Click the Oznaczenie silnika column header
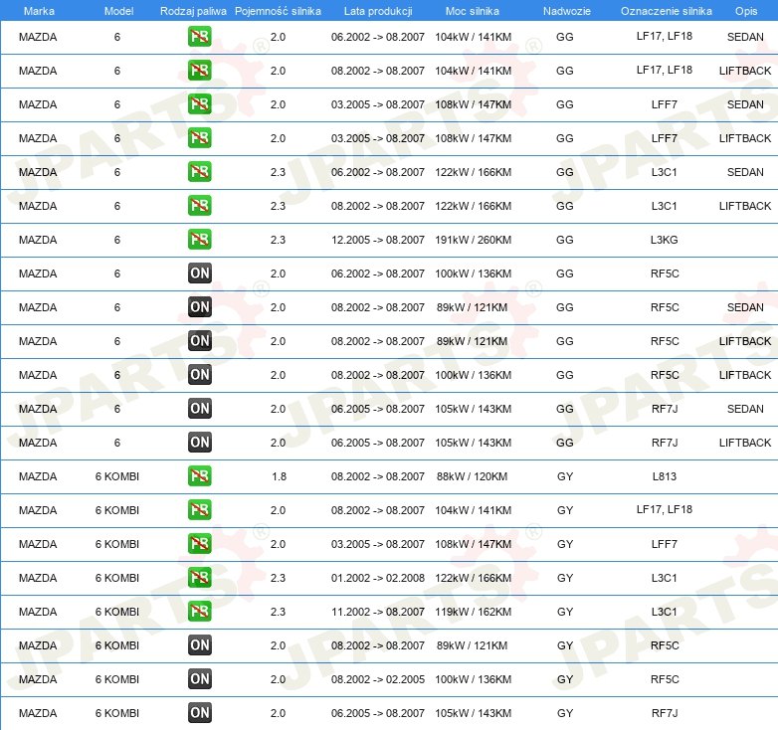778x730 pixels. (666, 11)
